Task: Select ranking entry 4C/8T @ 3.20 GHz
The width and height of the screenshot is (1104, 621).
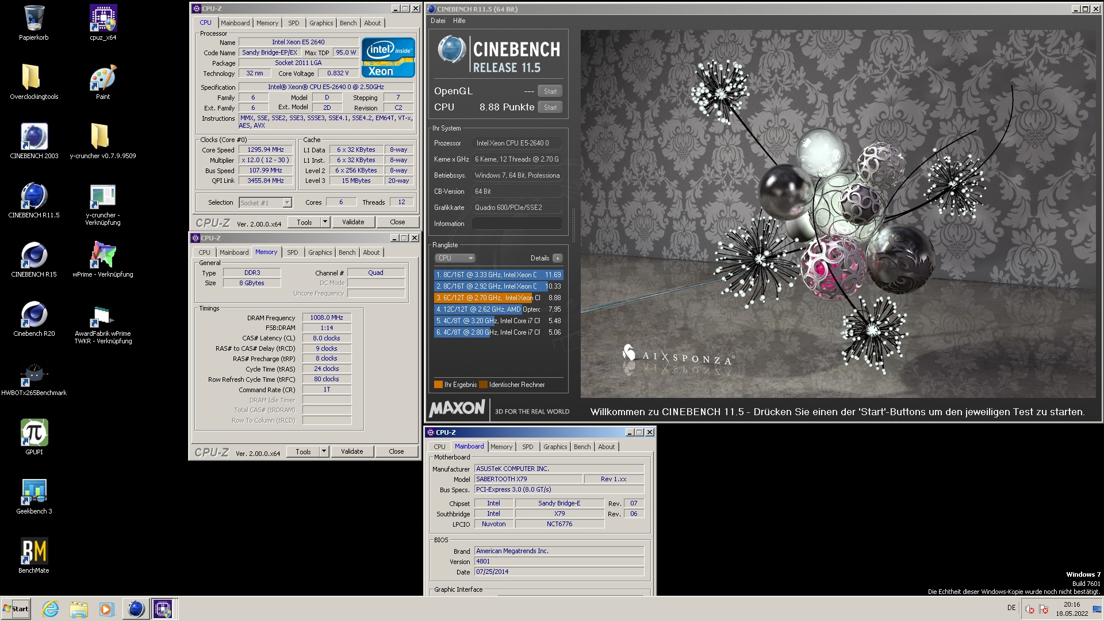Action: tap(499, 321)
